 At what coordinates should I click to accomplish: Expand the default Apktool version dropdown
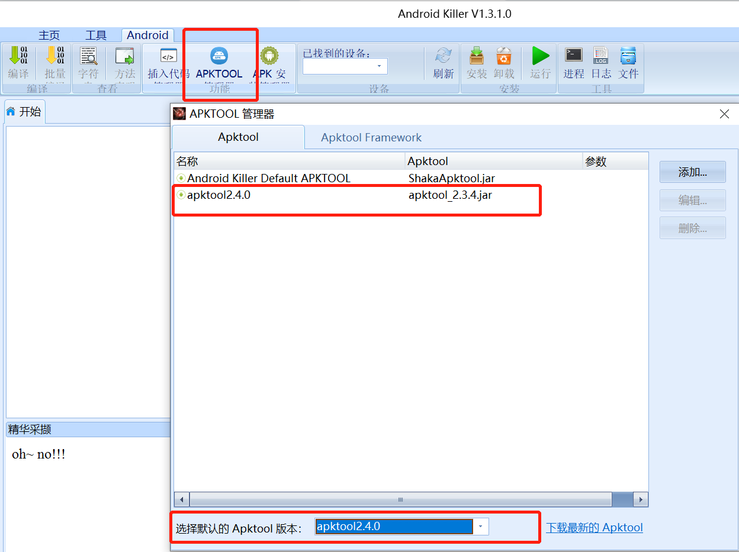(480, 527)
